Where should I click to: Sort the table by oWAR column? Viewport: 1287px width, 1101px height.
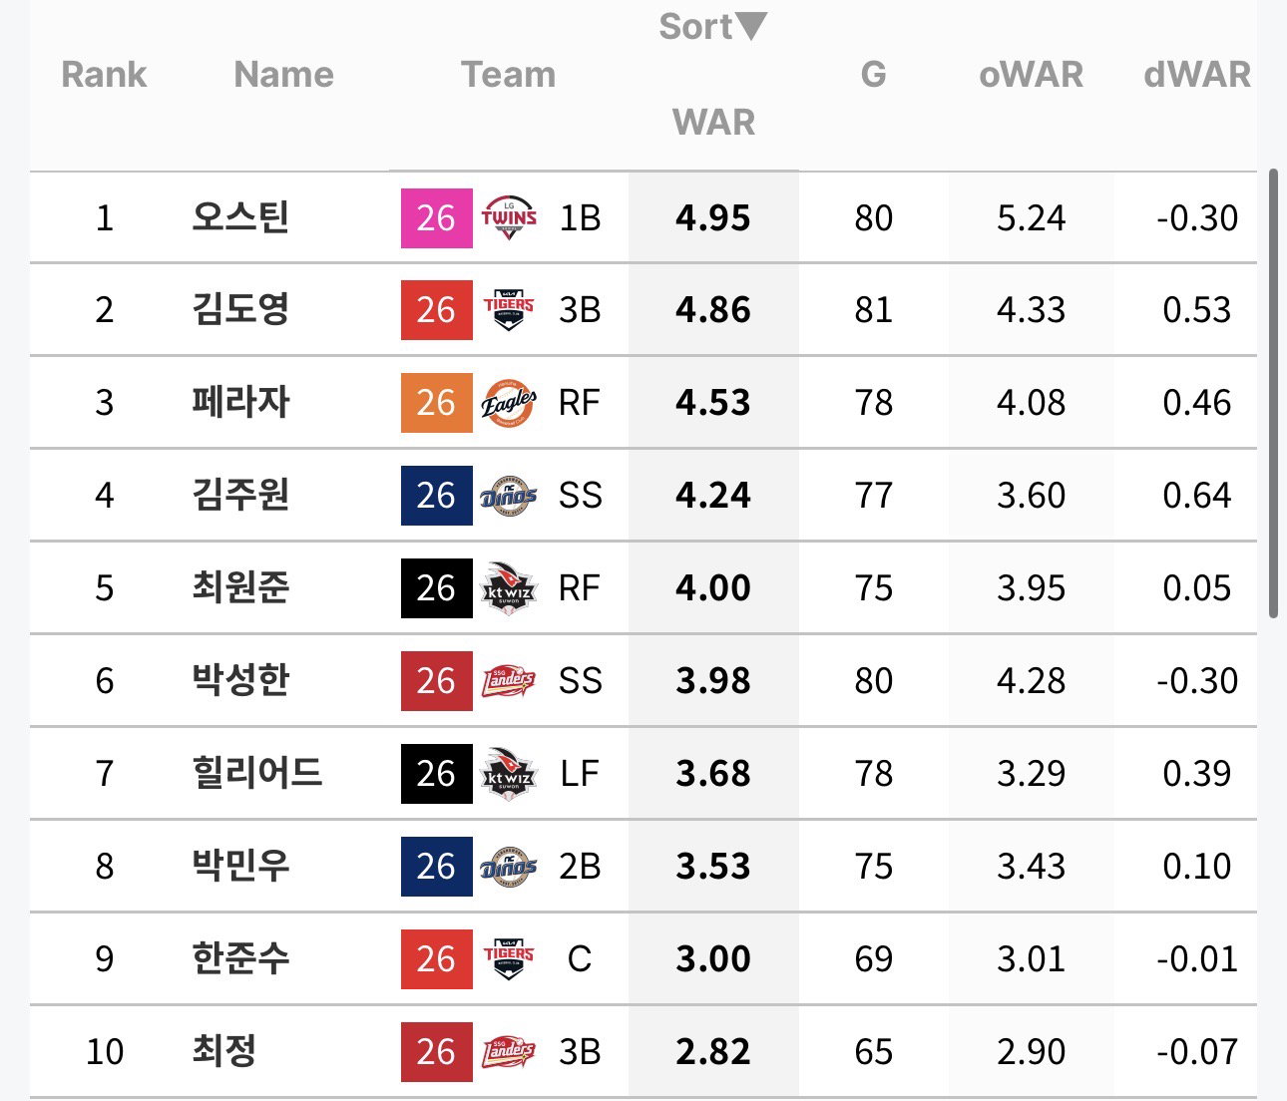coord(1031,75)
